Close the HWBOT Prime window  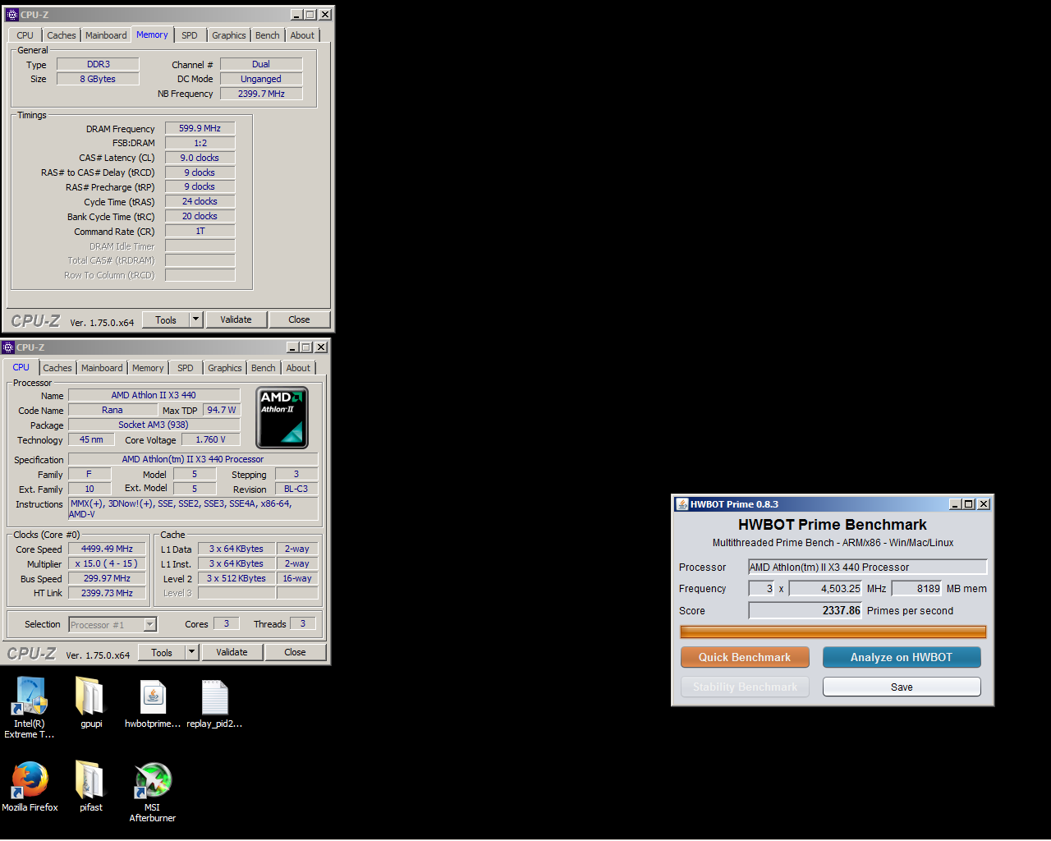pos(984,504)
